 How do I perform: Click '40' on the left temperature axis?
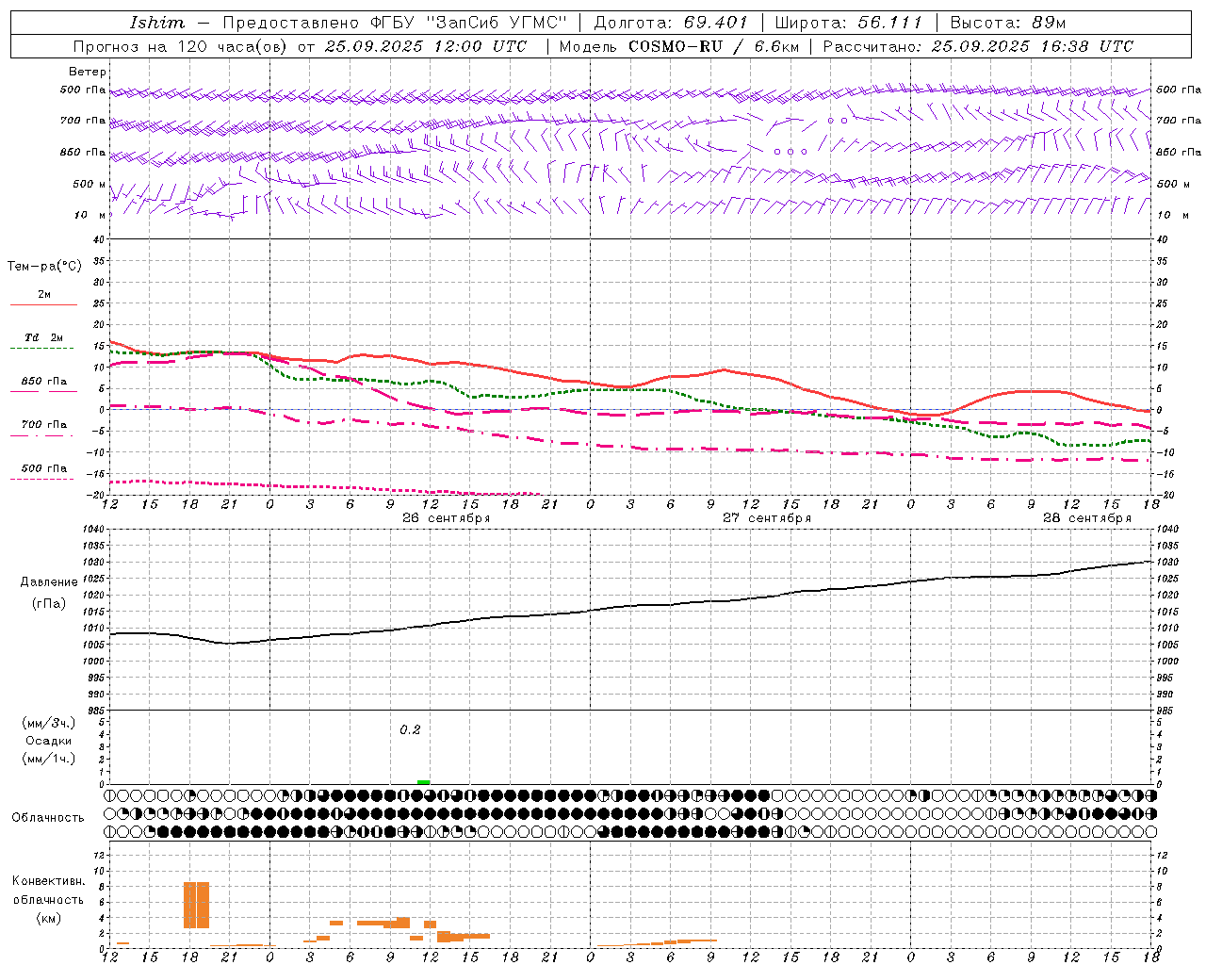coord(97,239)
